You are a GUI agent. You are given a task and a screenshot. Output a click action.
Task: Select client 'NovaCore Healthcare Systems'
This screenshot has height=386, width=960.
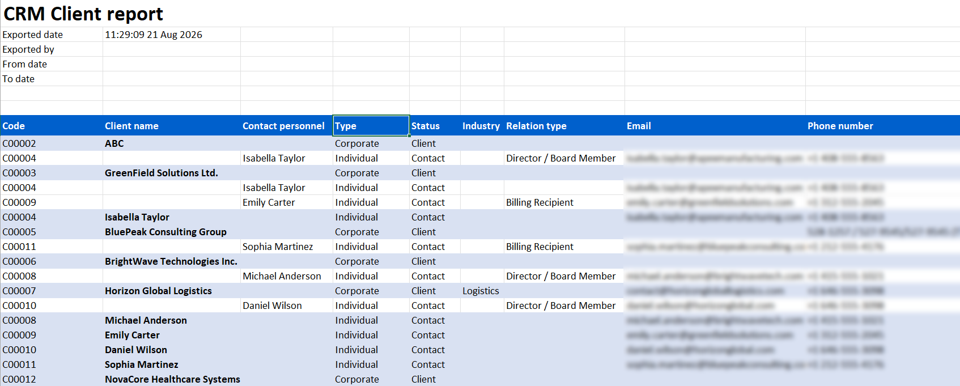[x=172, y=379]
